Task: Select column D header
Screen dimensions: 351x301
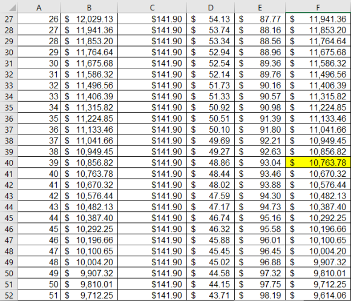Action: (x=211, y=8)
